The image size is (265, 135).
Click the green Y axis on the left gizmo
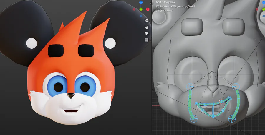pos(141,9)
